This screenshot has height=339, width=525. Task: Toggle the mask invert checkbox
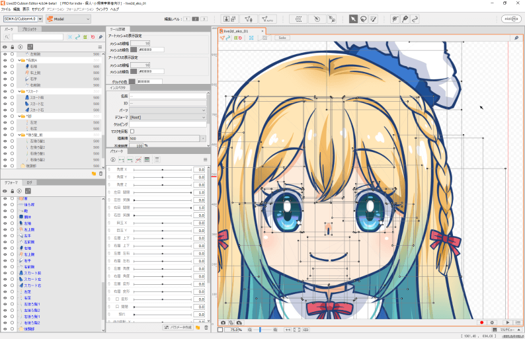click(132, 132)
